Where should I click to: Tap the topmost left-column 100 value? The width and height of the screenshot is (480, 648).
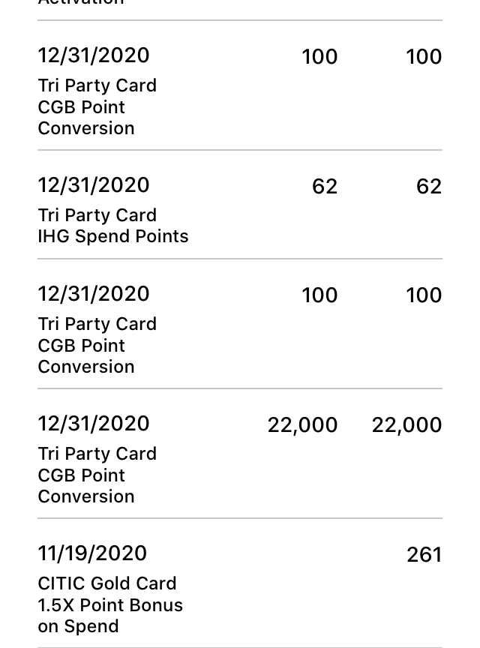click(x=319, y=56)
